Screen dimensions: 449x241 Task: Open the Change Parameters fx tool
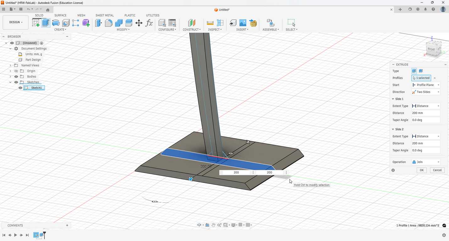[149, 23]
